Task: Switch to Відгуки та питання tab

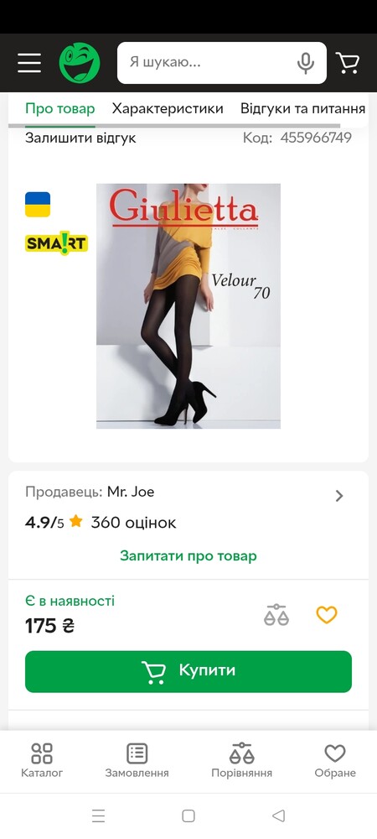Action: click(302, 108)
